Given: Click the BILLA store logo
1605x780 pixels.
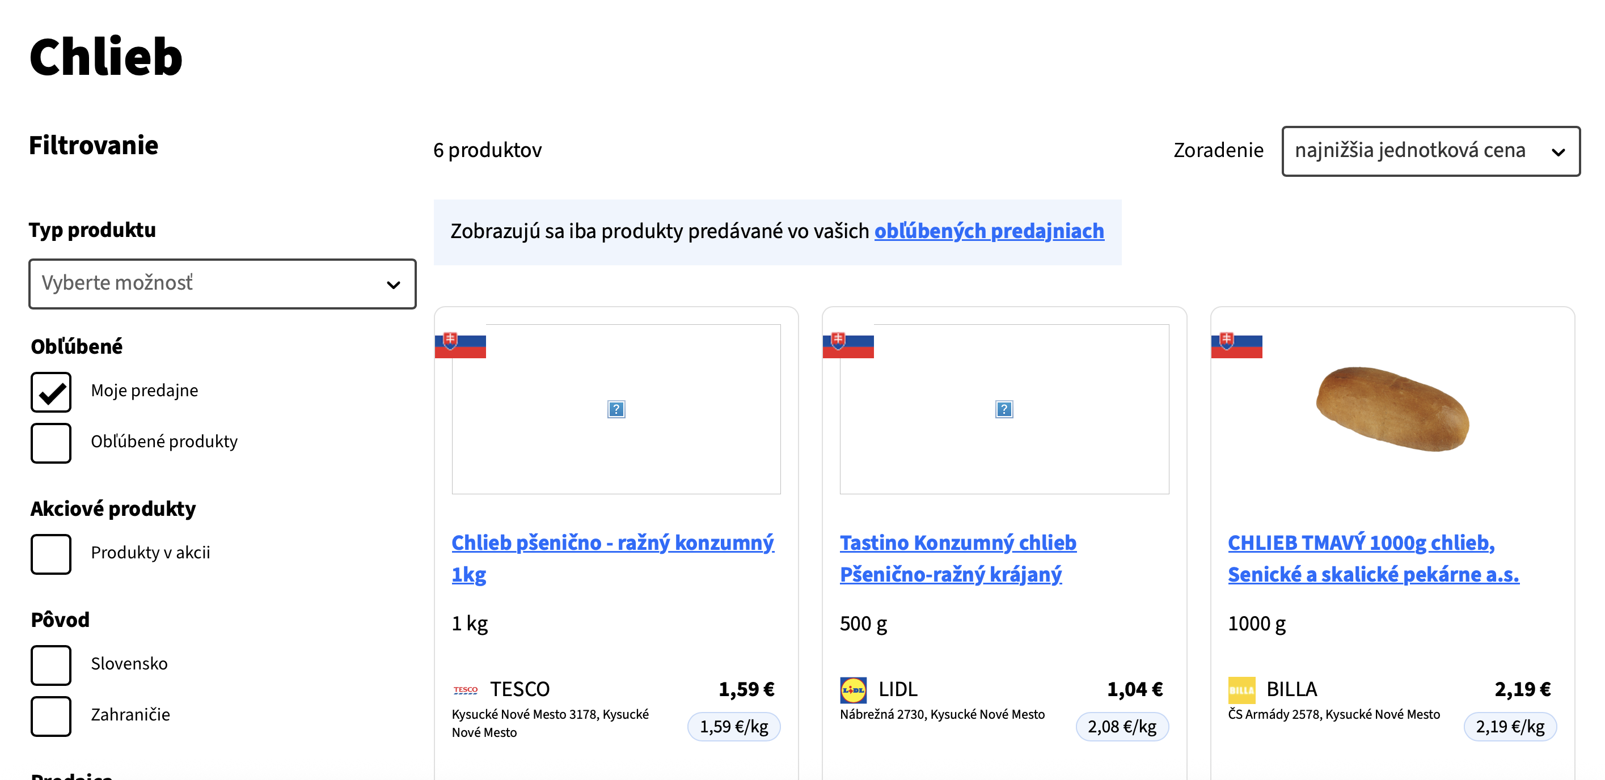Looking at the screenshot, I should tap(1241, 690).
